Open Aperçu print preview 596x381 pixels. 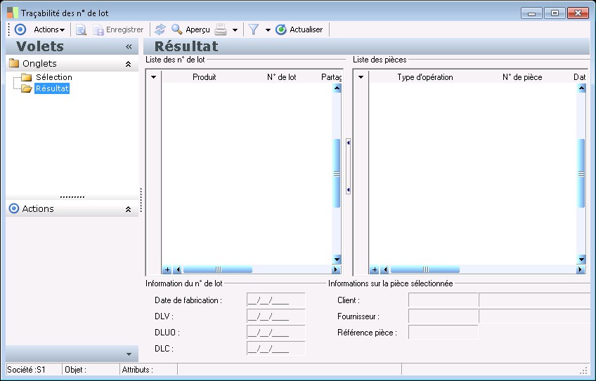point(190,29)
